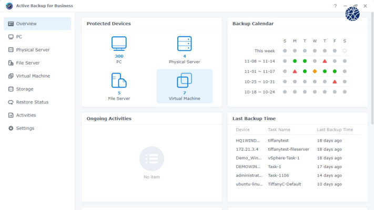Open the help question mark icon
Screen dimensions: 374x210
[335, 6]
